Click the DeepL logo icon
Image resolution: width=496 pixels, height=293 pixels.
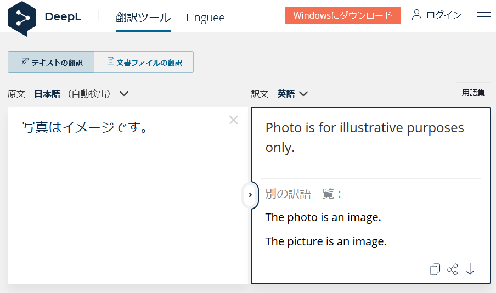point(22,18)
